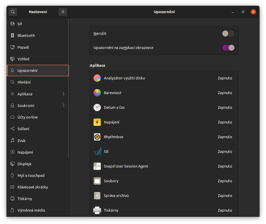Enable Nerušit mode
The width and height of the screenshot is (266, 224).
228,34
